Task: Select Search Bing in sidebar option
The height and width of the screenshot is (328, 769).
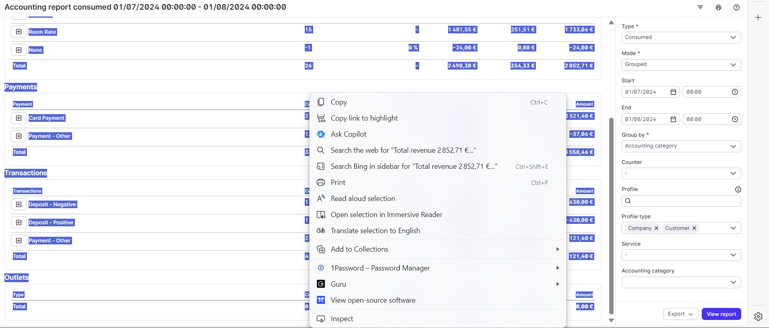Action: click(438, 166)
